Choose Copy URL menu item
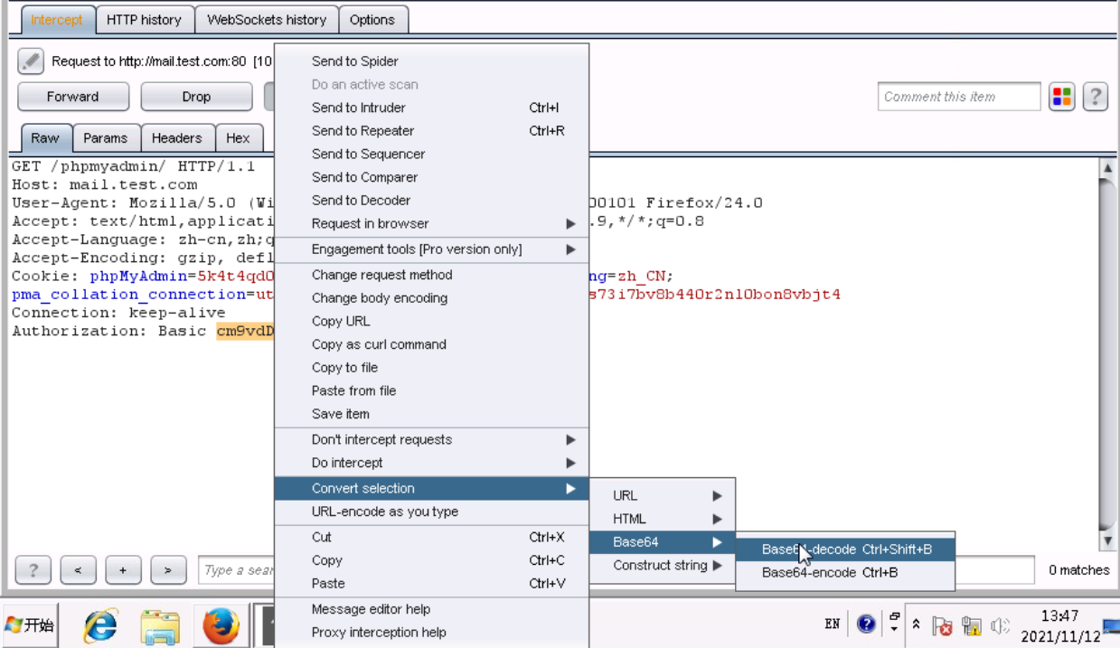The image size is (1120, 648). 431,322
